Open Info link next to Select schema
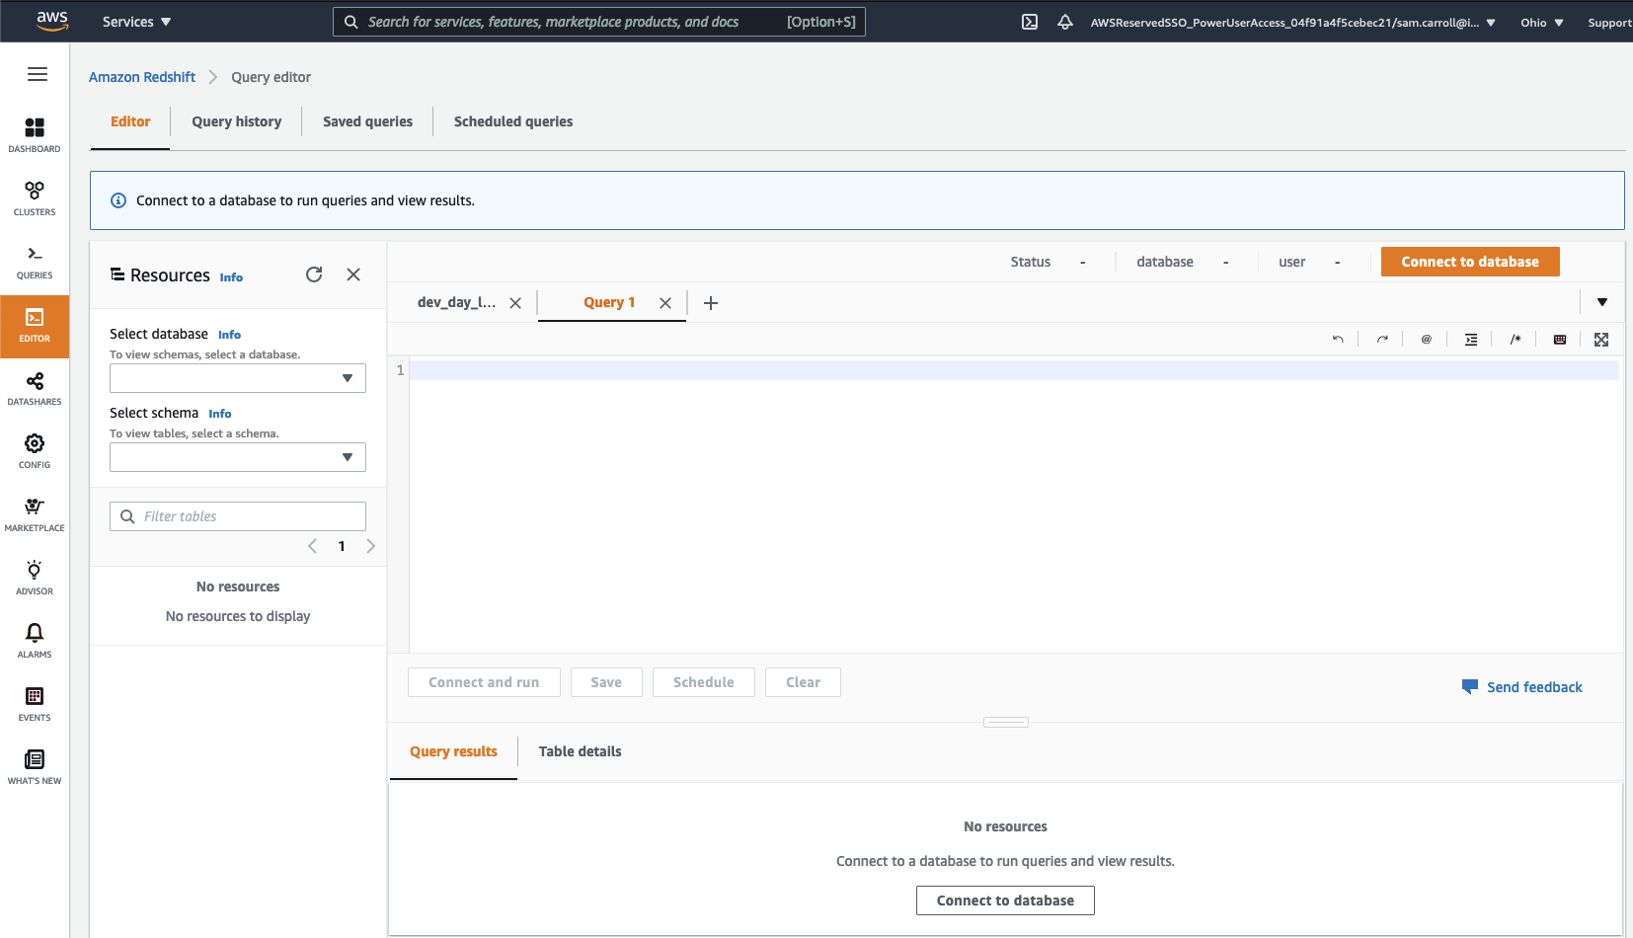 pyautogui.click(x=220, y=414)
